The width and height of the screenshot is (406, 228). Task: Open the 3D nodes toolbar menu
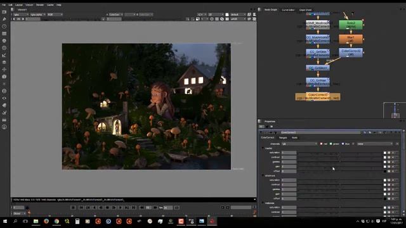tap(4, 77)
